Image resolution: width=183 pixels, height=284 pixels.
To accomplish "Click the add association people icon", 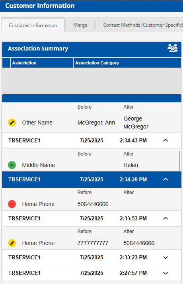I will point(172,48).
